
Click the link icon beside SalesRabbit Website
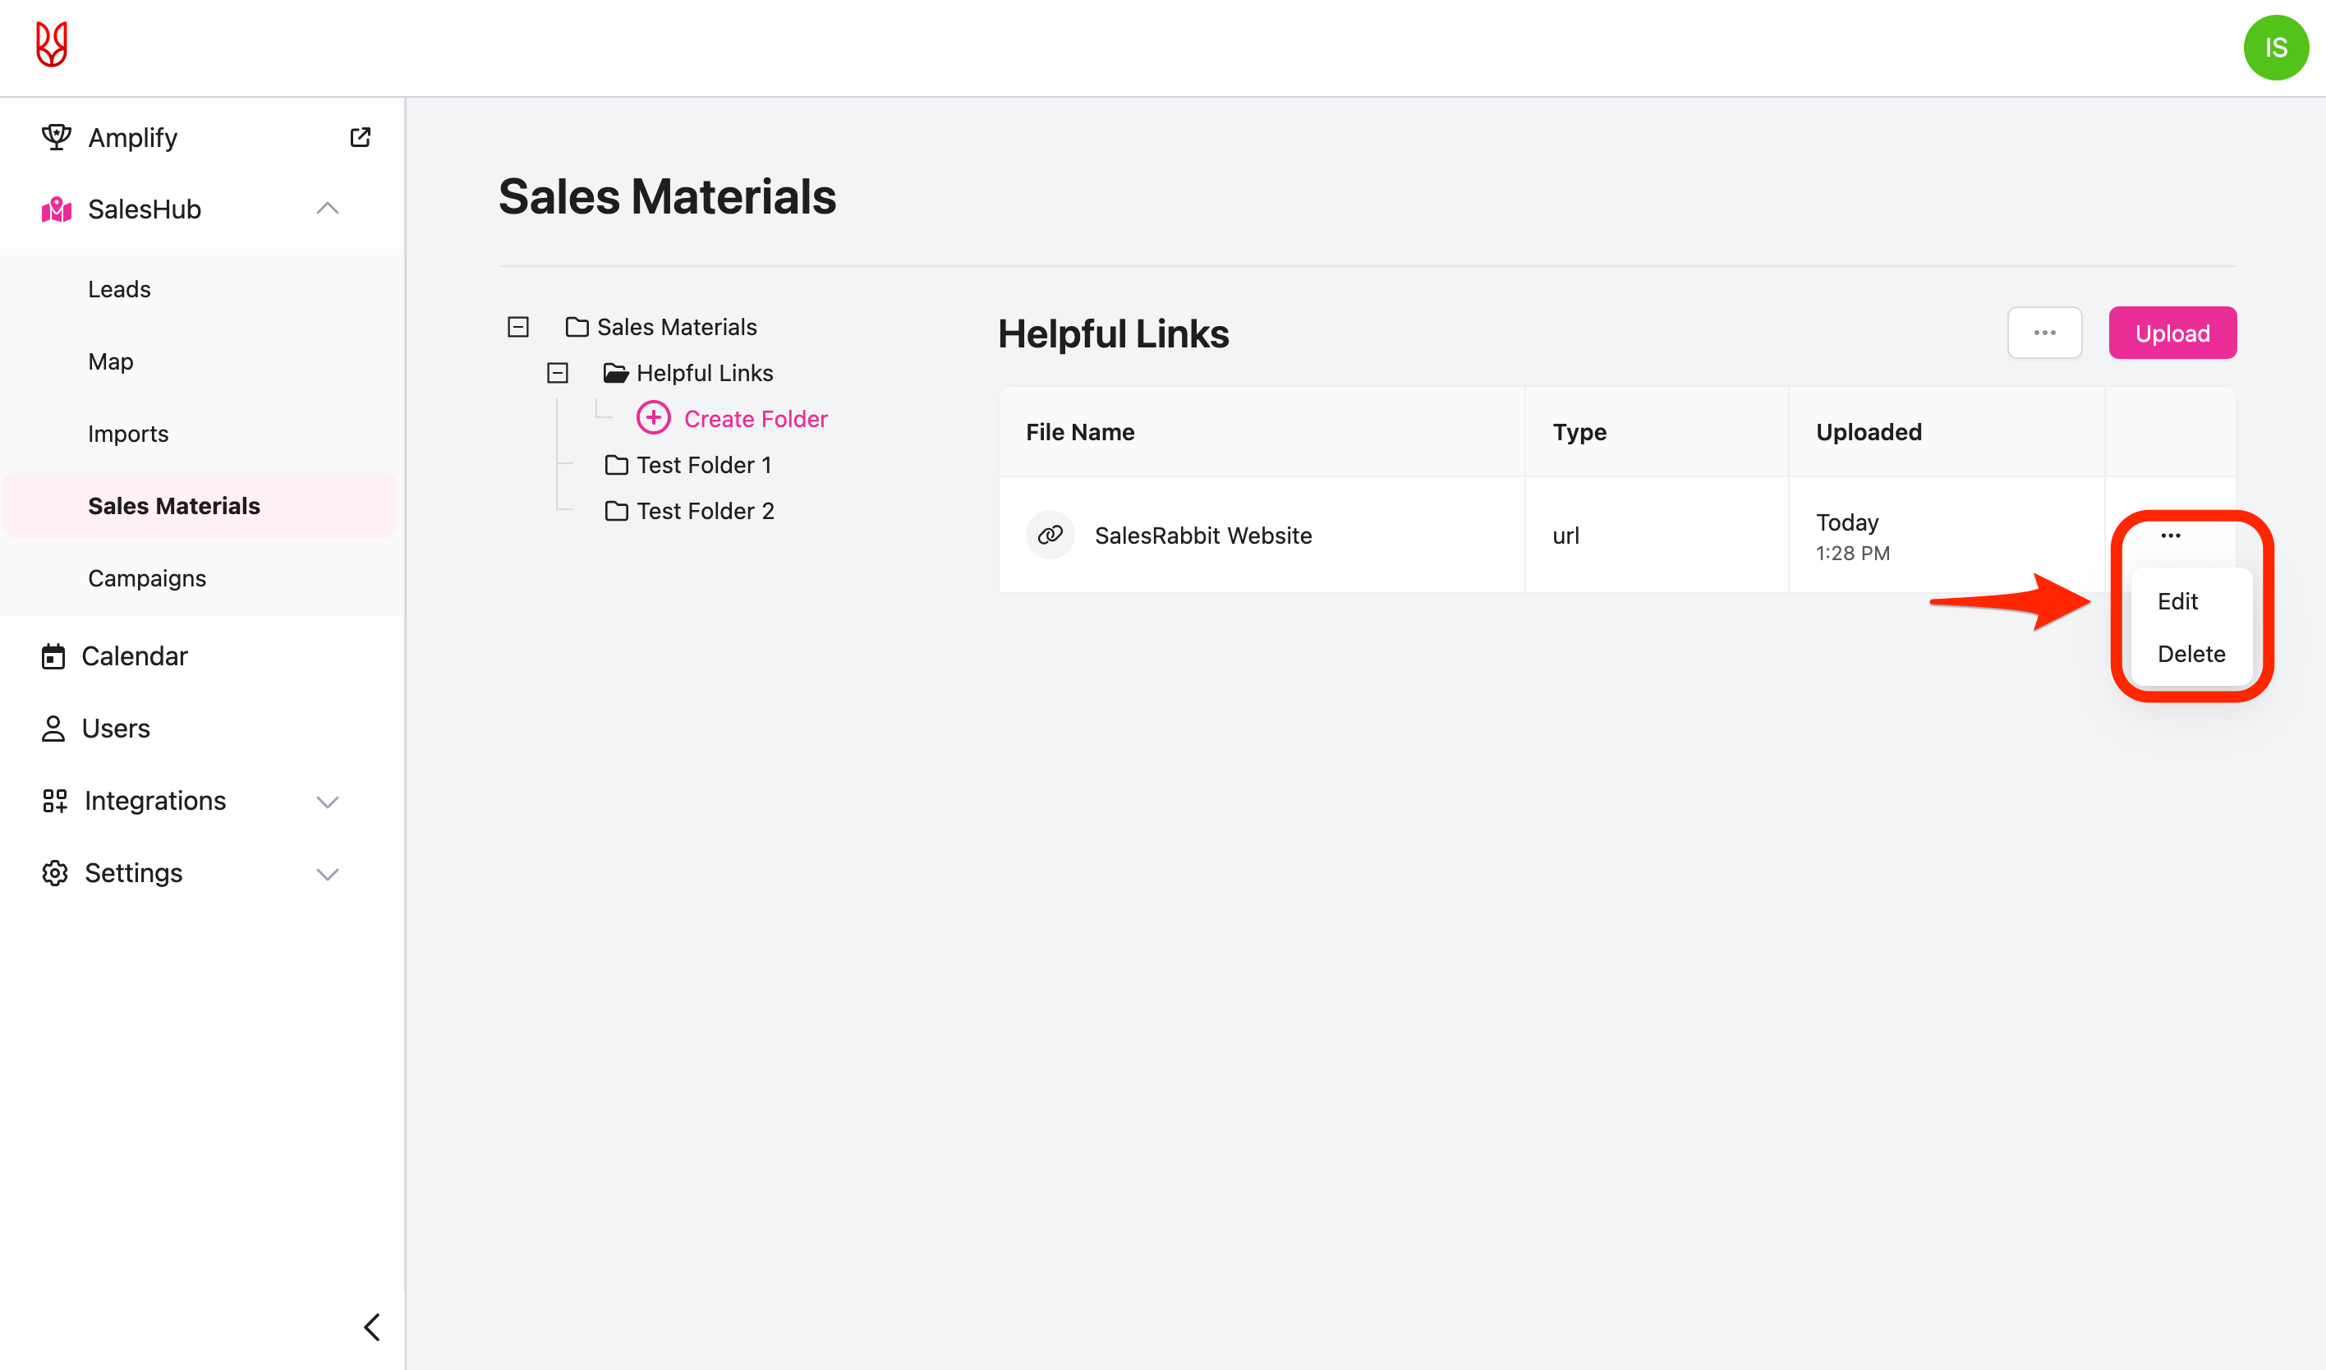click(1050, 536)
